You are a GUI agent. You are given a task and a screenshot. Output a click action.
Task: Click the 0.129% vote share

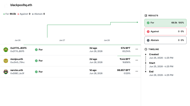[x=127, y=73]
